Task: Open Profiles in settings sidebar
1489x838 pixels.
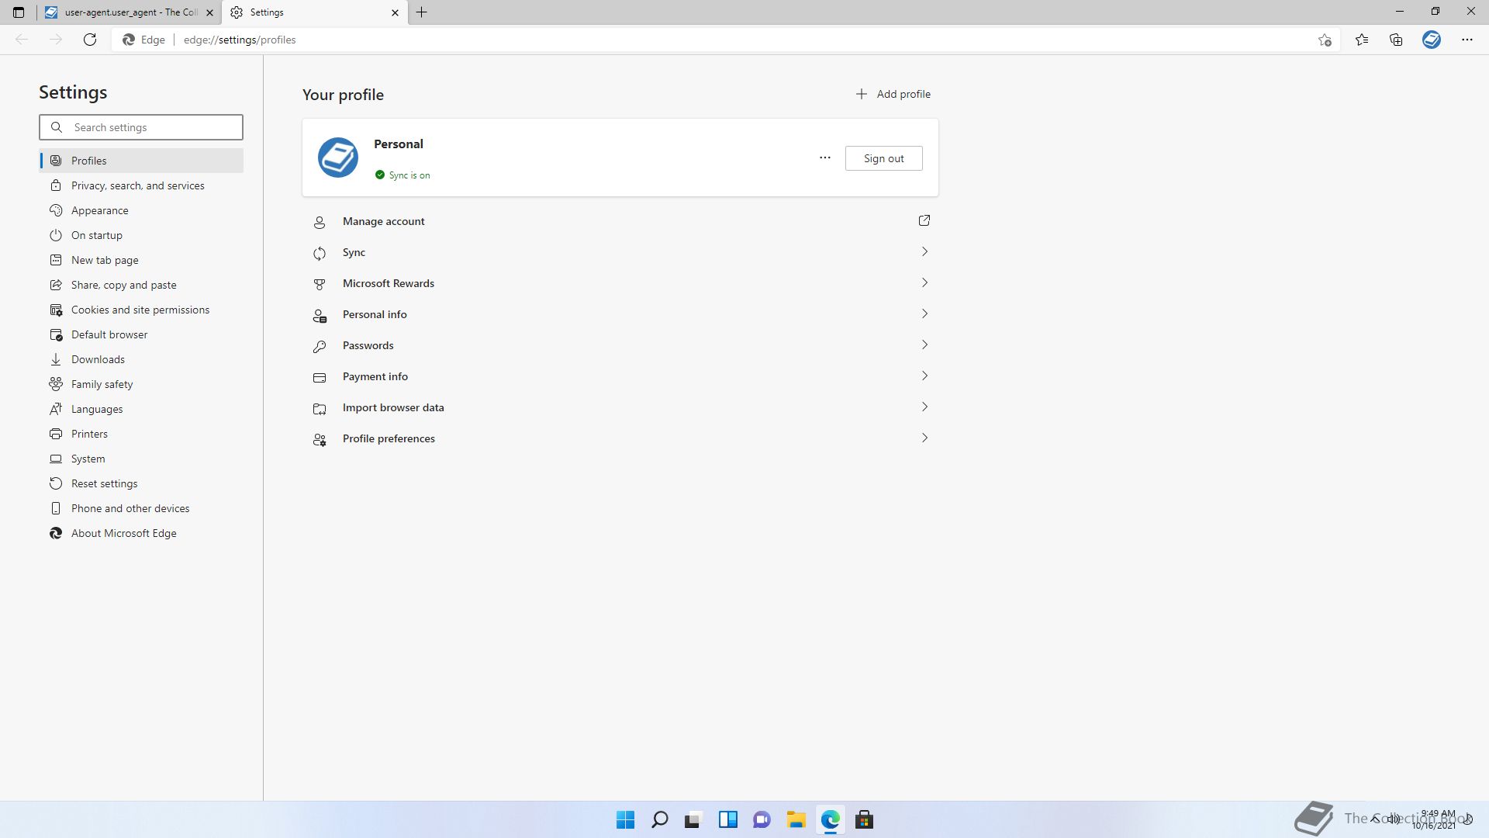Action: click(141, 161)
